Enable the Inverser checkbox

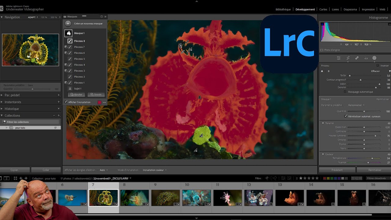(378, 66)
